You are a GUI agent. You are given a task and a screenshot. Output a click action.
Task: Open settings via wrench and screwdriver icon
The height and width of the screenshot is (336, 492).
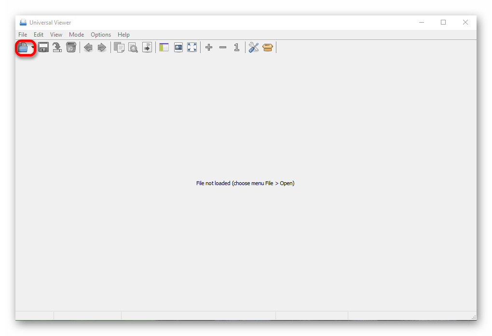pyautogui.click(x=254, y=47)
